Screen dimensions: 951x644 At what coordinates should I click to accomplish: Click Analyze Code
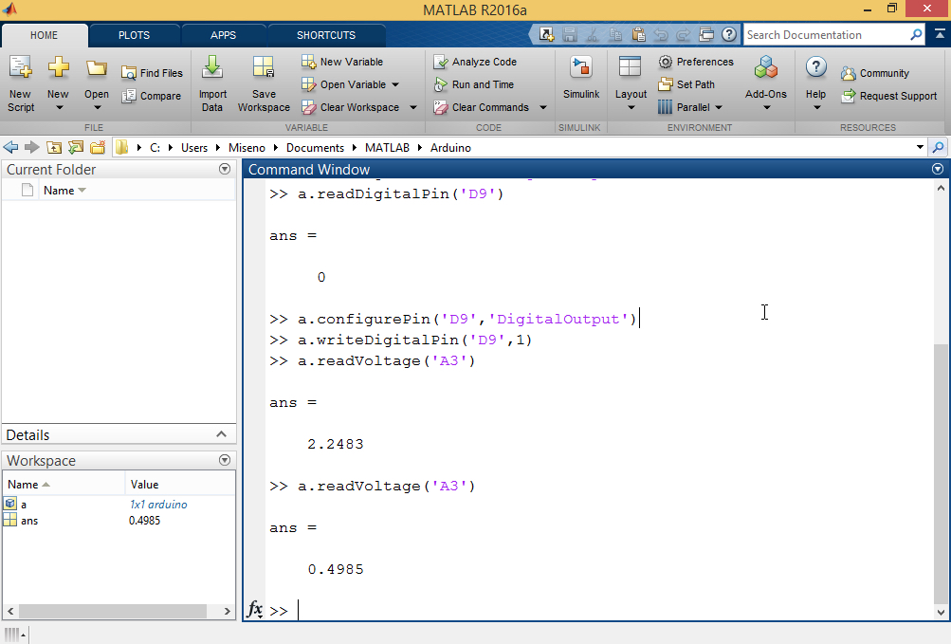(x=475, y=62)
